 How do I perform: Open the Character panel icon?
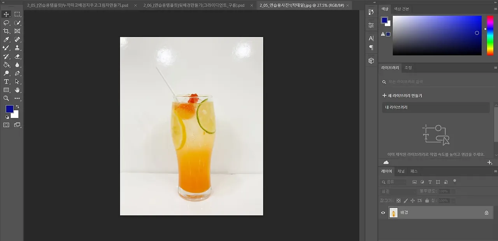tap(371, 38)
